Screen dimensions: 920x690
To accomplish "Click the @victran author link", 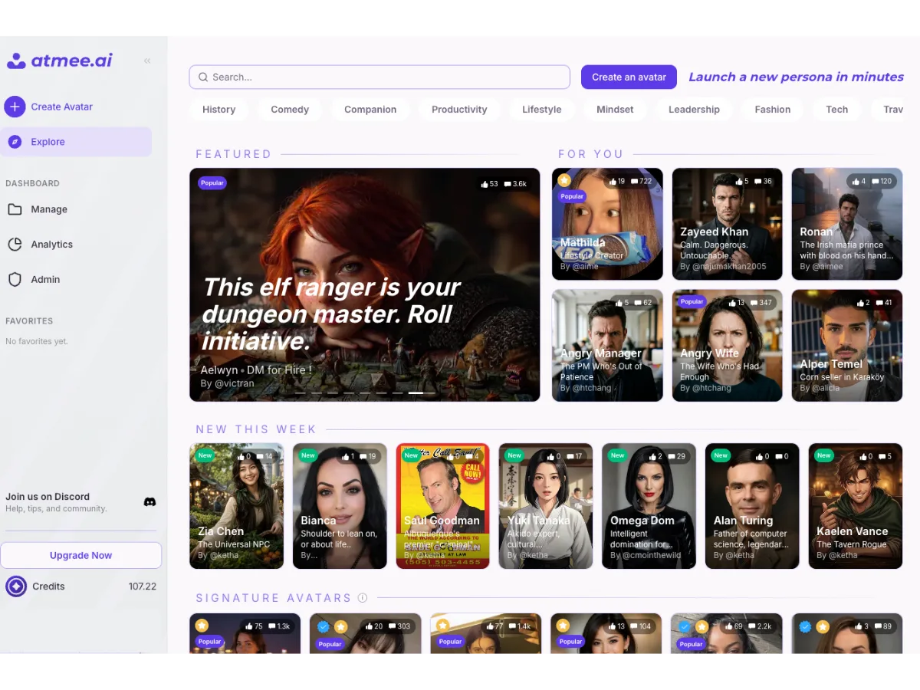I will (x=234, y=383).
